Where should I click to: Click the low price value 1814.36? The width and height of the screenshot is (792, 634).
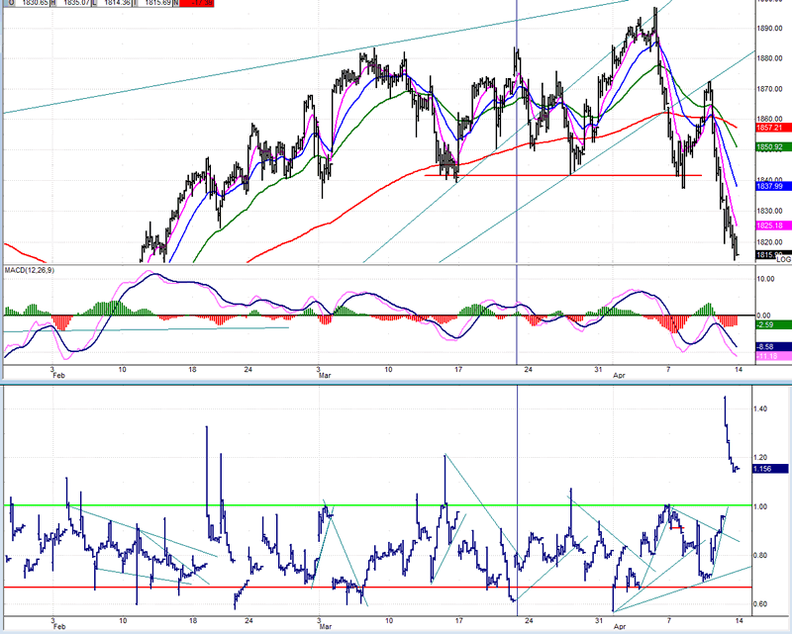118,3
